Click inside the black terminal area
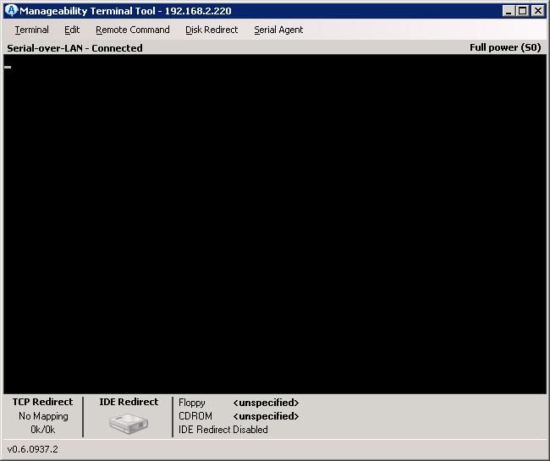This screenshot has height=461, width=550. (275, 224)
